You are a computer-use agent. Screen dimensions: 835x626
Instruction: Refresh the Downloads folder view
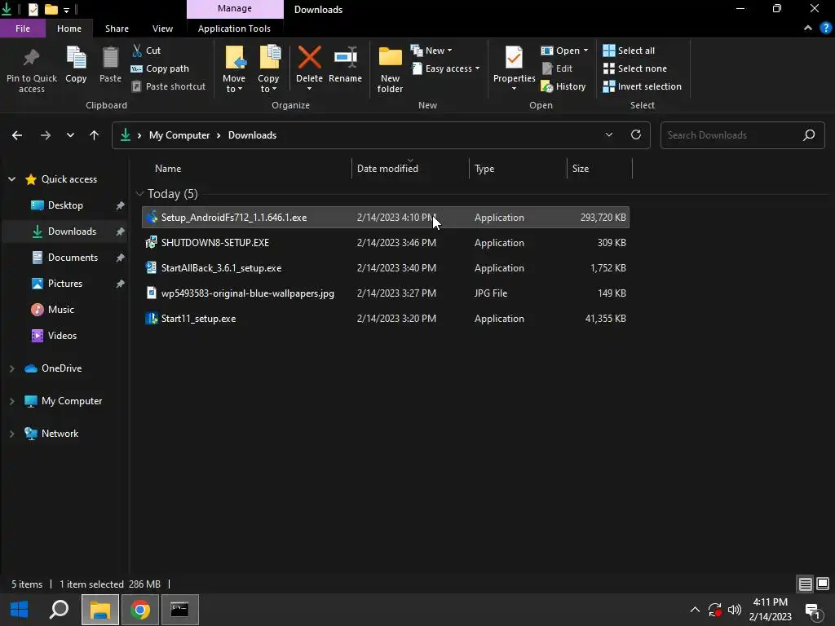pyautogui.click(x=636, y=134)
